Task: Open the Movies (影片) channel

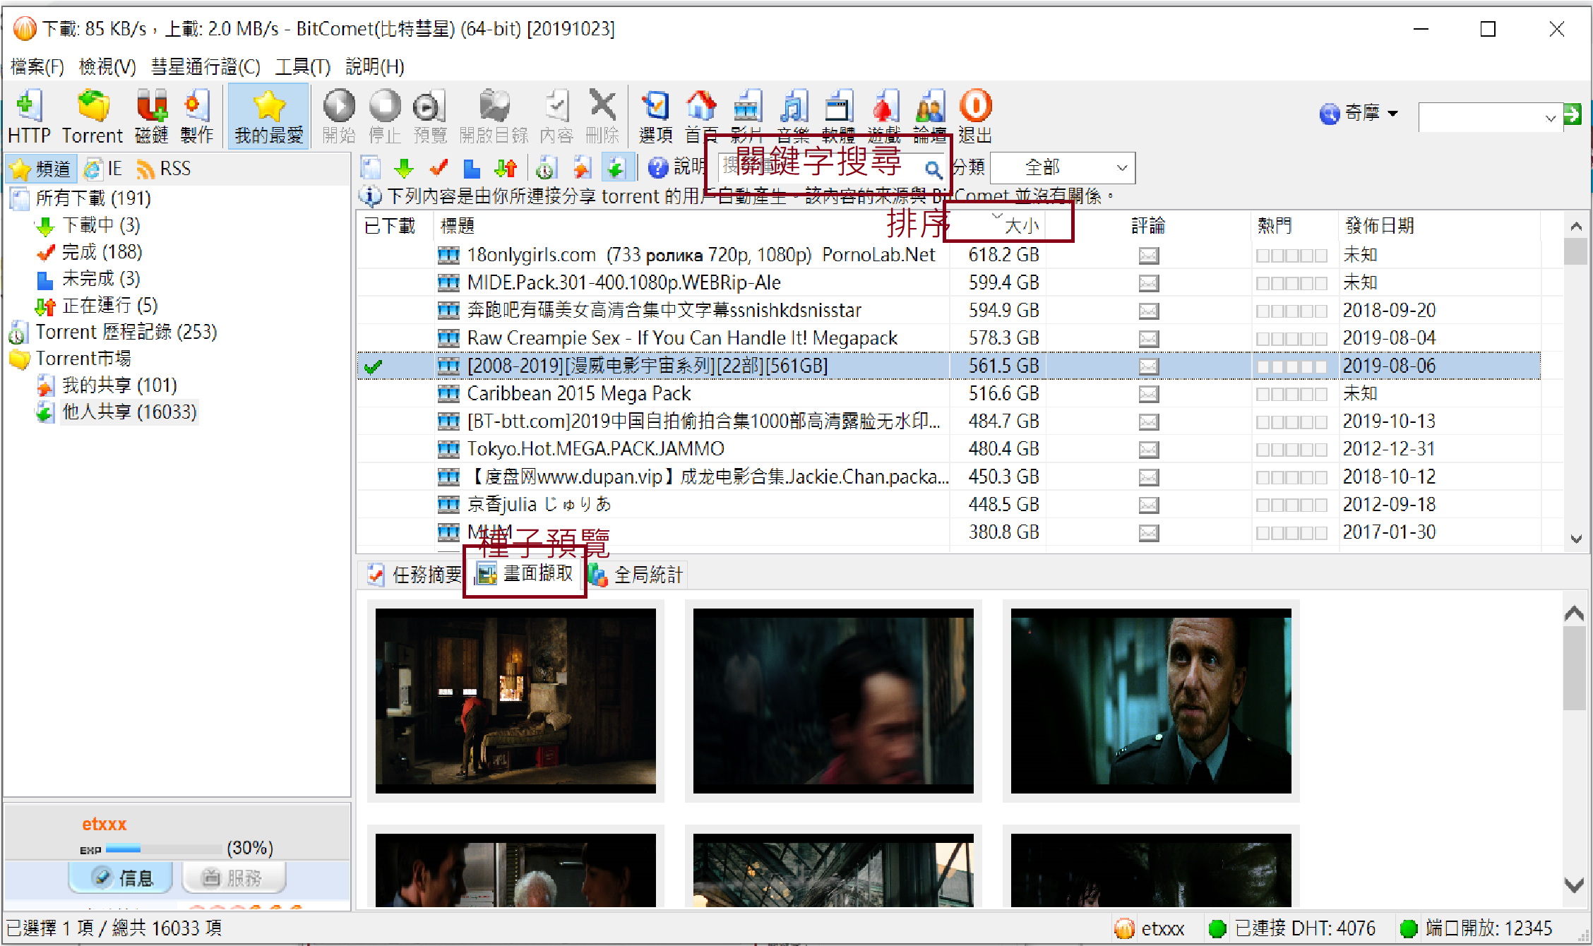Action: [x=747, y=117]
